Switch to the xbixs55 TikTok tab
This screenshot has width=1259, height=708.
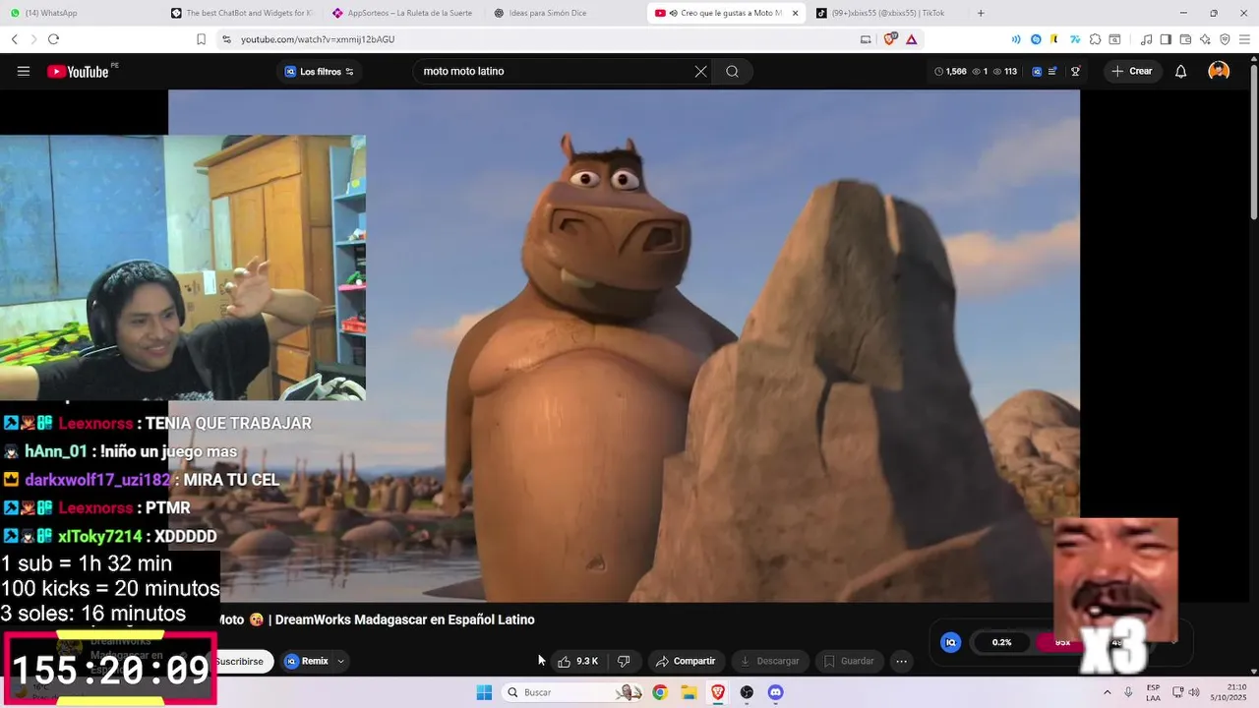[x=888, y=13]
